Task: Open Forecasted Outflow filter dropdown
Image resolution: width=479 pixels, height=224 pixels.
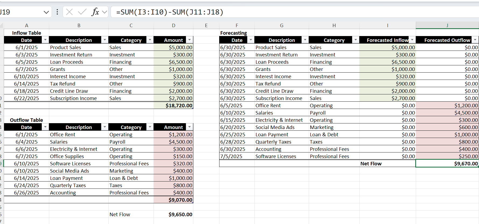Action: click(x=475, y=40)
